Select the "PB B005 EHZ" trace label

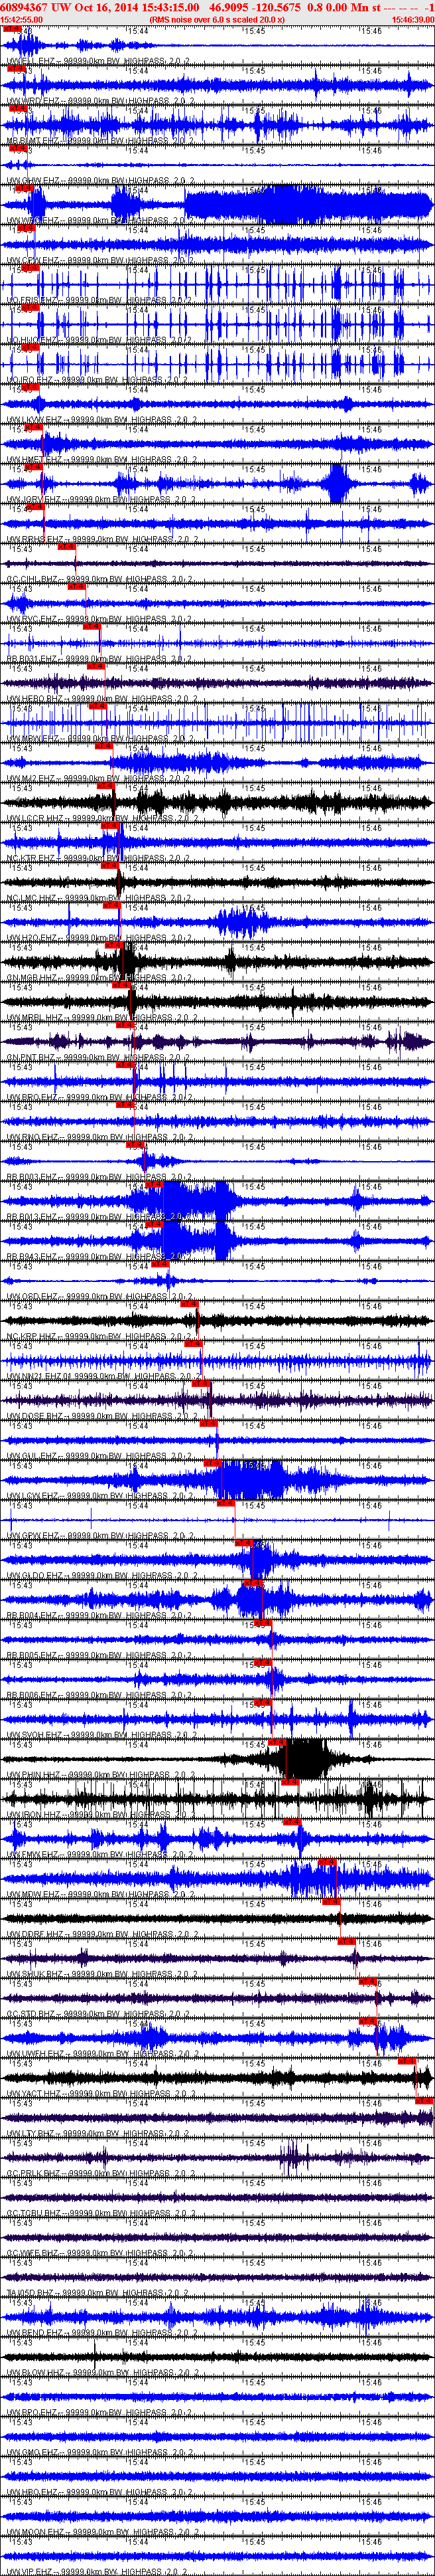[x=101, y=1656]
